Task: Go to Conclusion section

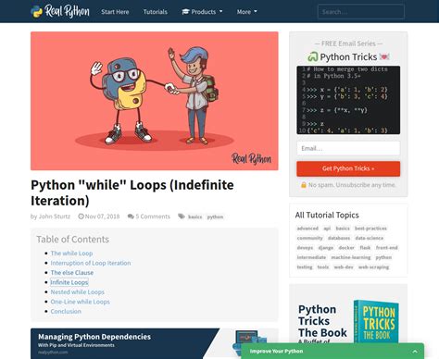Action: tap(66, 311)
